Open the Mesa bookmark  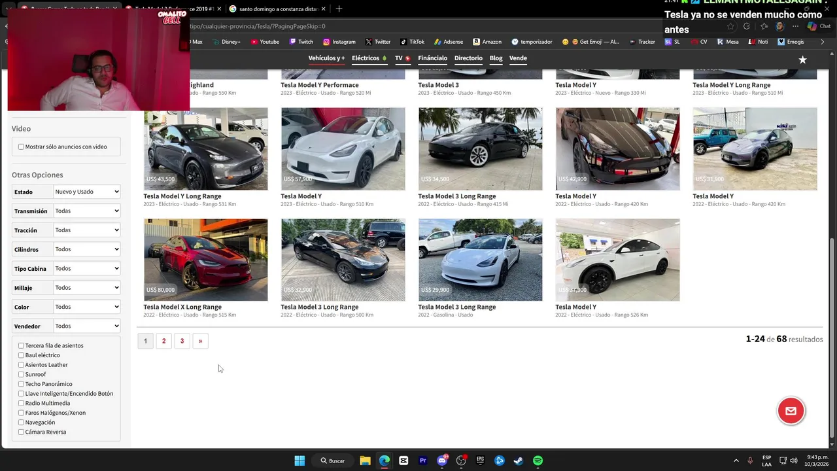coord(728,42)
